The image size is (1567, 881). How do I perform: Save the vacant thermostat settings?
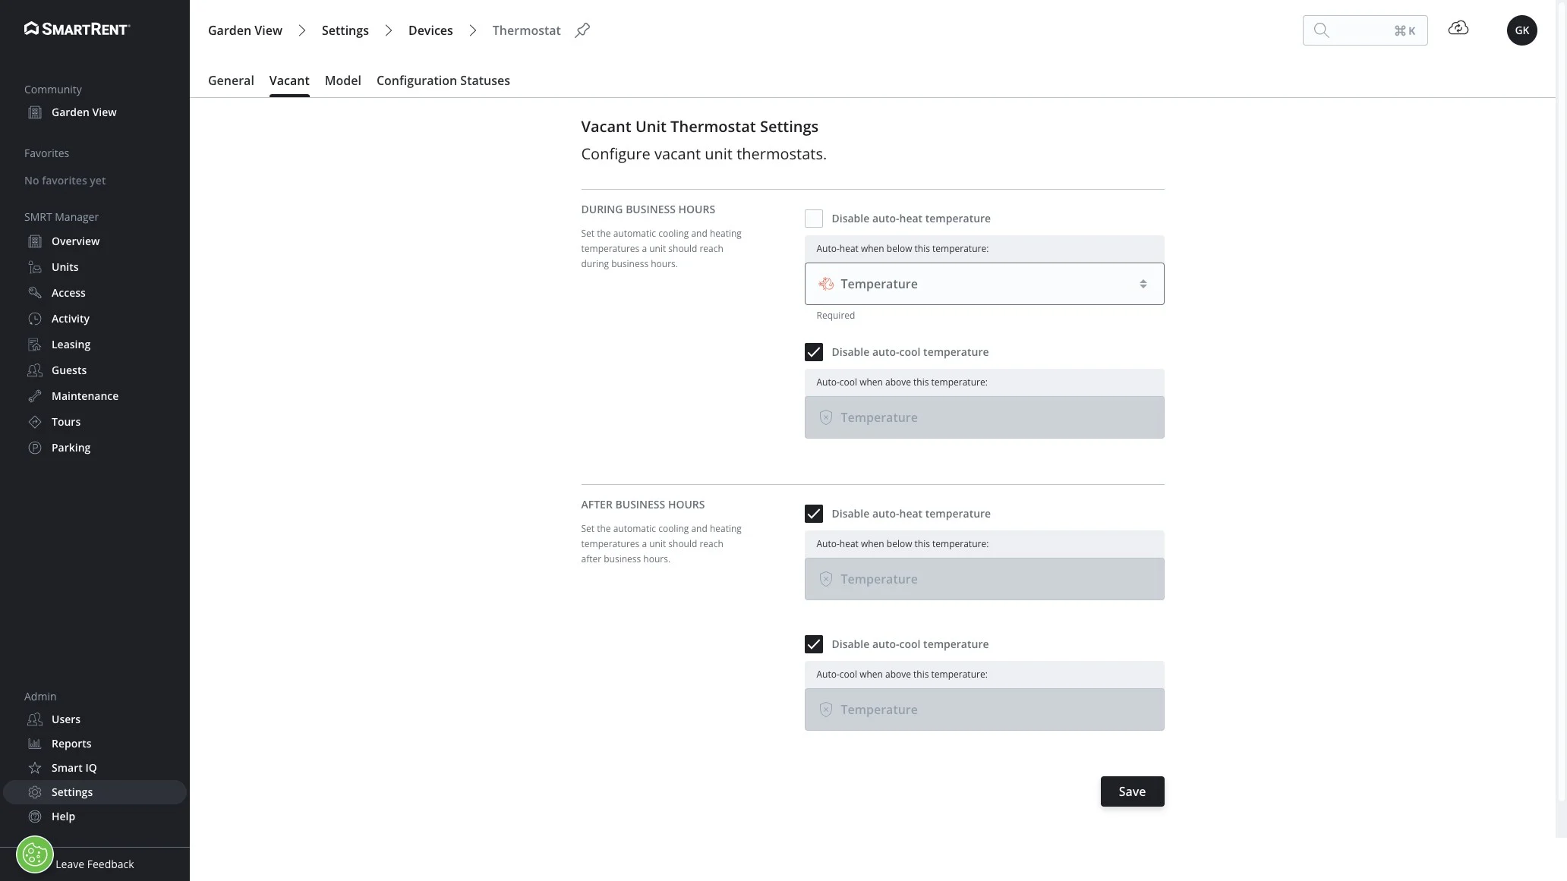coord(1133,791)
